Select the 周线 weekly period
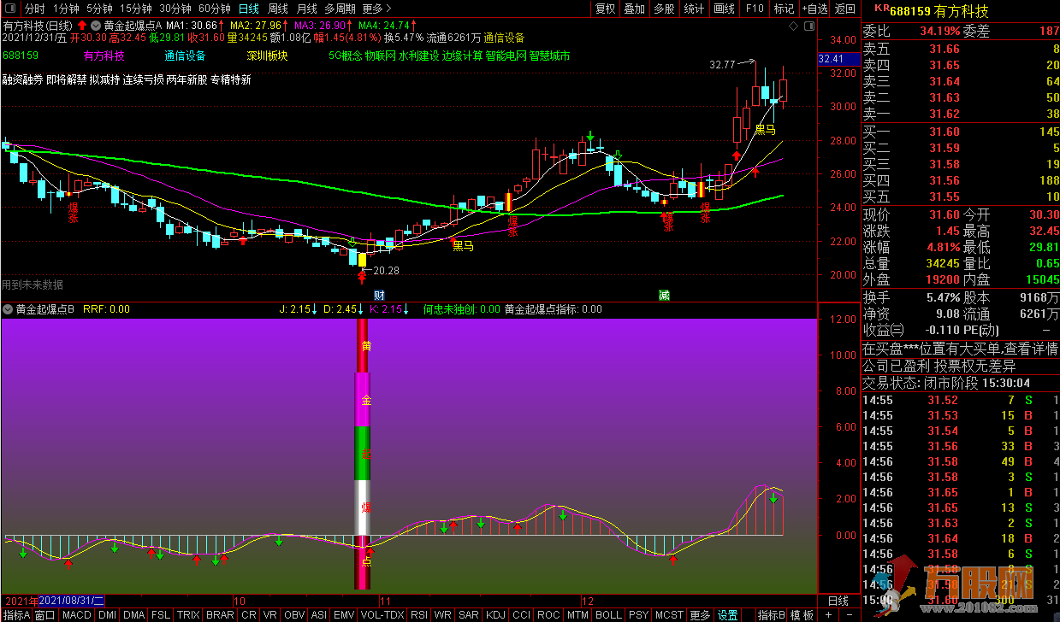Image resolution: width=1060 pixels, height=622 pixels. pos(278,9)
